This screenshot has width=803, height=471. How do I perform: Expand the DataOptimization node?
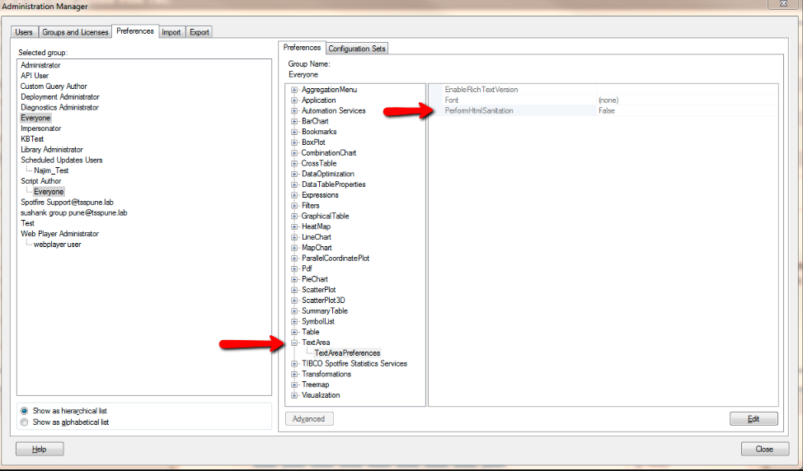tap(294, 174)
